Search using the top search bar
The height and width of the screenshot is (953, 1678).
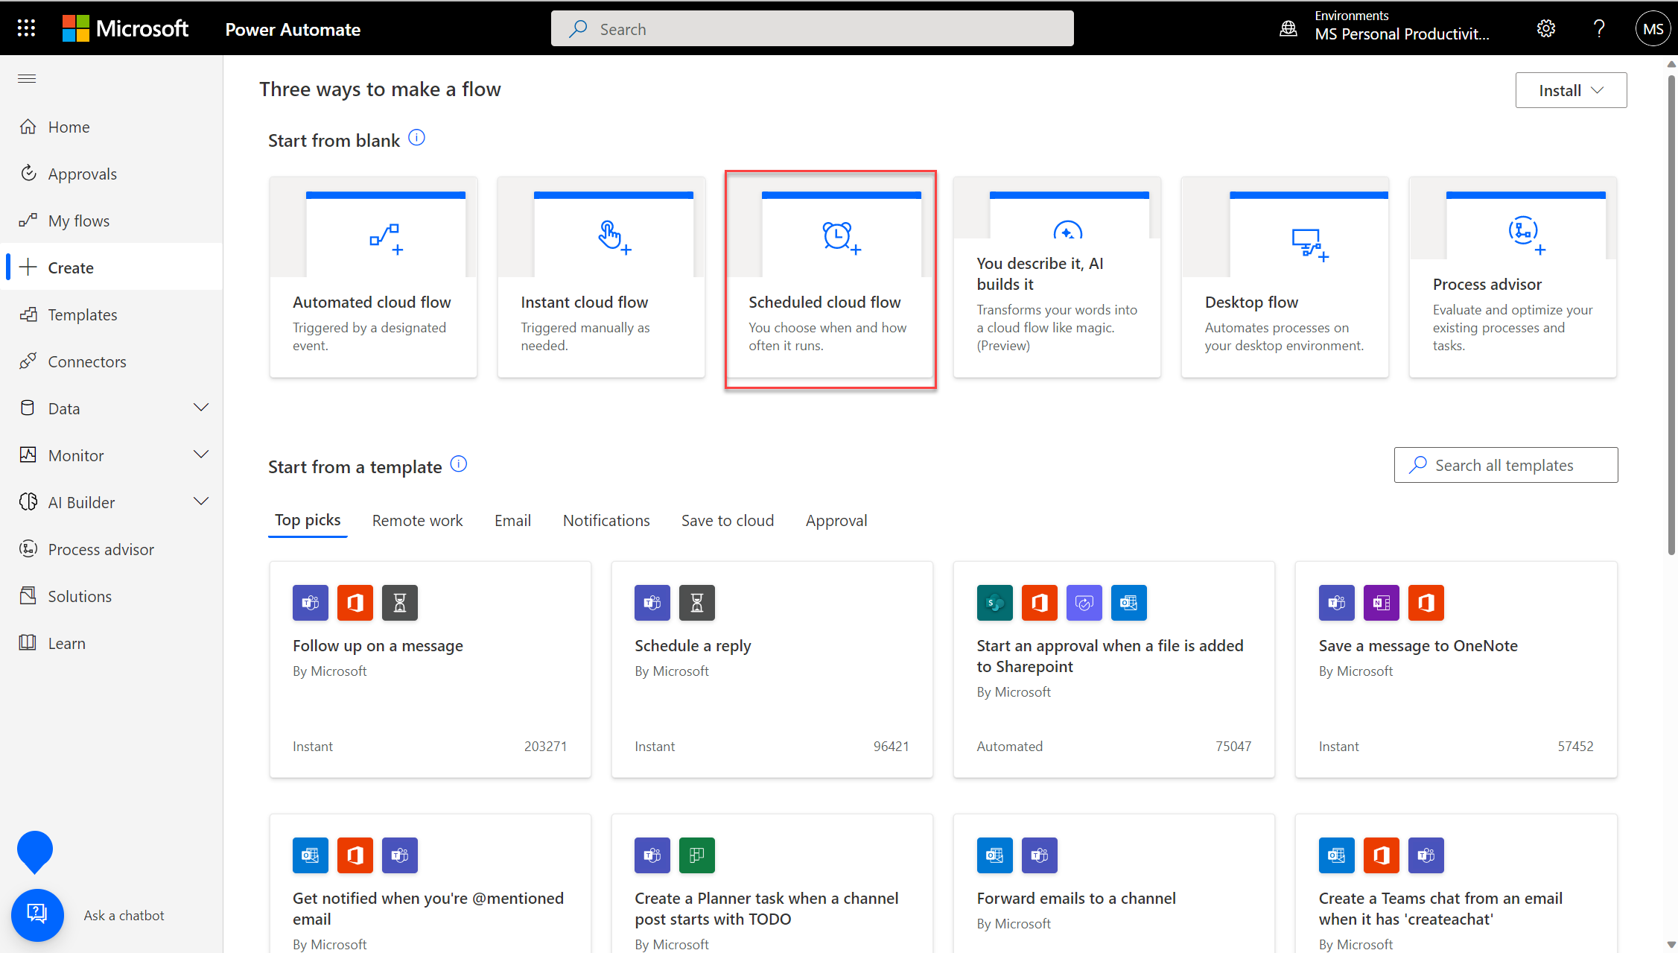click(811, 29)
